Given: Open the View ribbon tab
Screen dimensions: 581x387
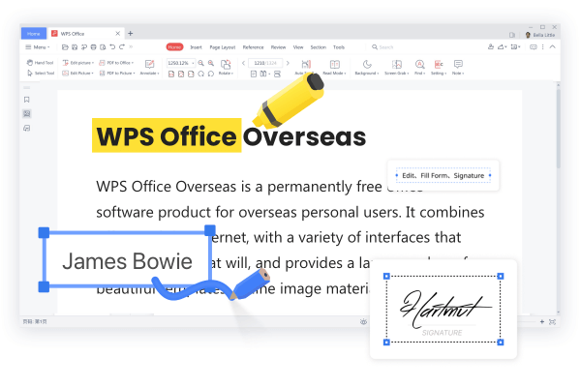Looking at the screenshot, I should click(x=298, y=47).
